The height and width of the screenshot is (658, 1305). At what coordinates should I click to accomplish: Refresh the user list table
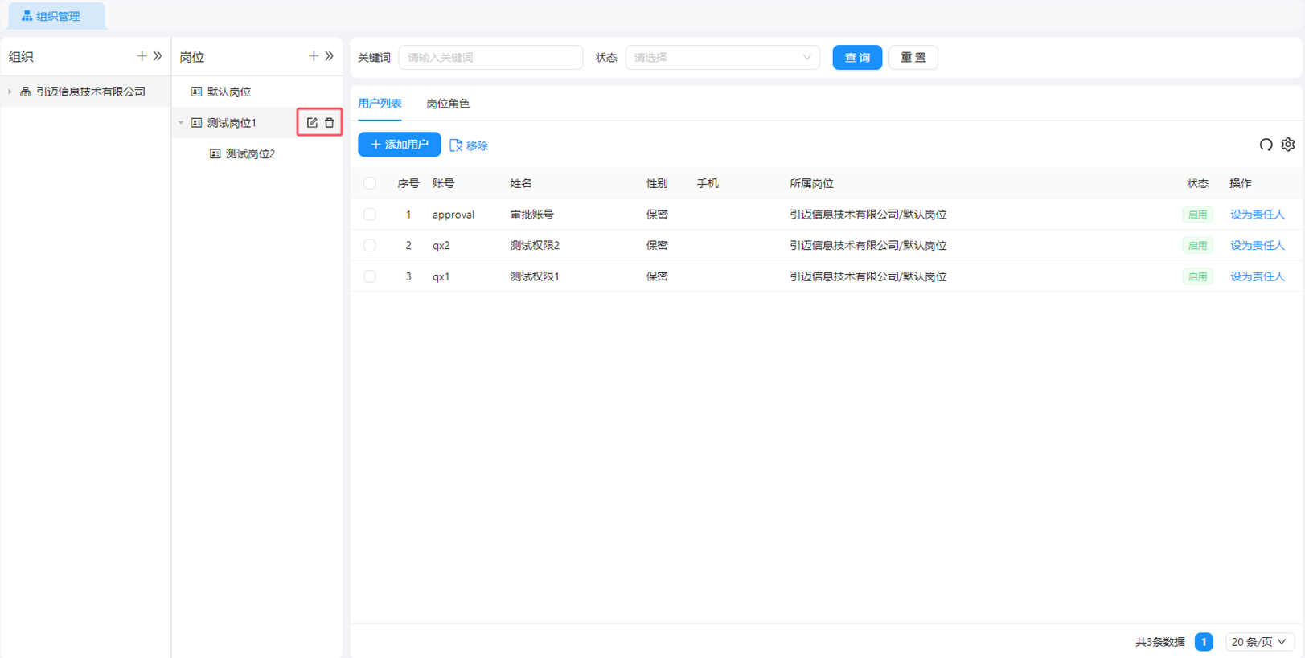(x=1266, y=145)
